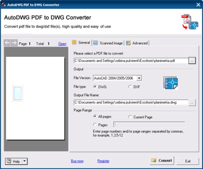Click the app icon in title bar

click(4, 5)
